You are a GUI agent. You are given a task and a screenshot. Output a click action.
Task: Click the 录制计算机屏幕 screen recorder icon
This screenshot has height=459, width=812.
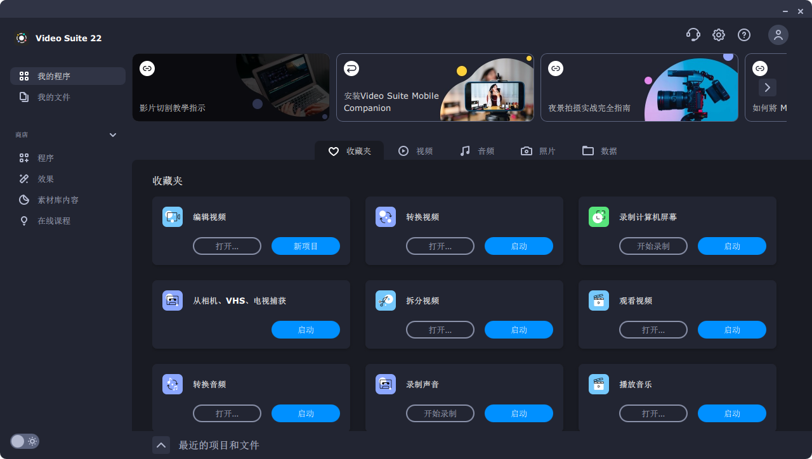[x=599, y=217]
